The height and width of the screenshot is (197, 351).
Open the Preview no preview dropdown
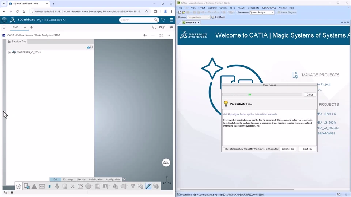tap(199, 17)
